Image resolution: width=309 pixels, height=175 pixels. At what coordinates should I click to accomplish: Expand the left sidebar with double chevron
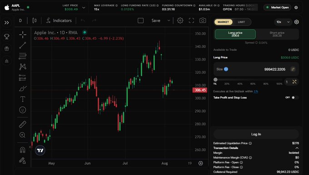6,22
